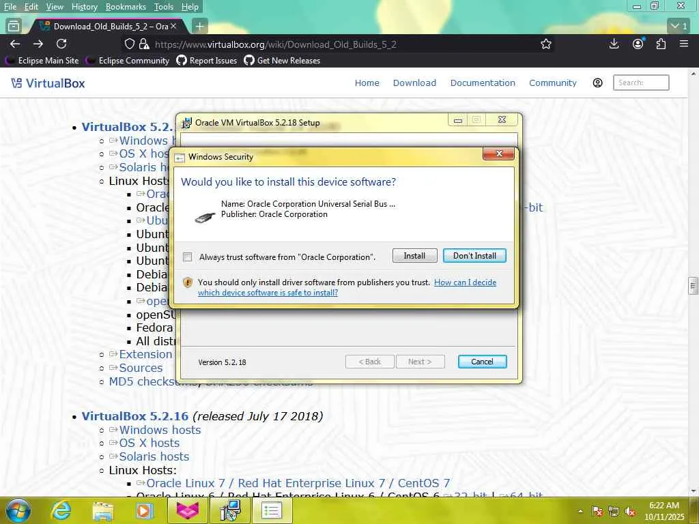Open VirtualBox 5.2.16 heading link
699x524 pixels.
click(135, 416)
